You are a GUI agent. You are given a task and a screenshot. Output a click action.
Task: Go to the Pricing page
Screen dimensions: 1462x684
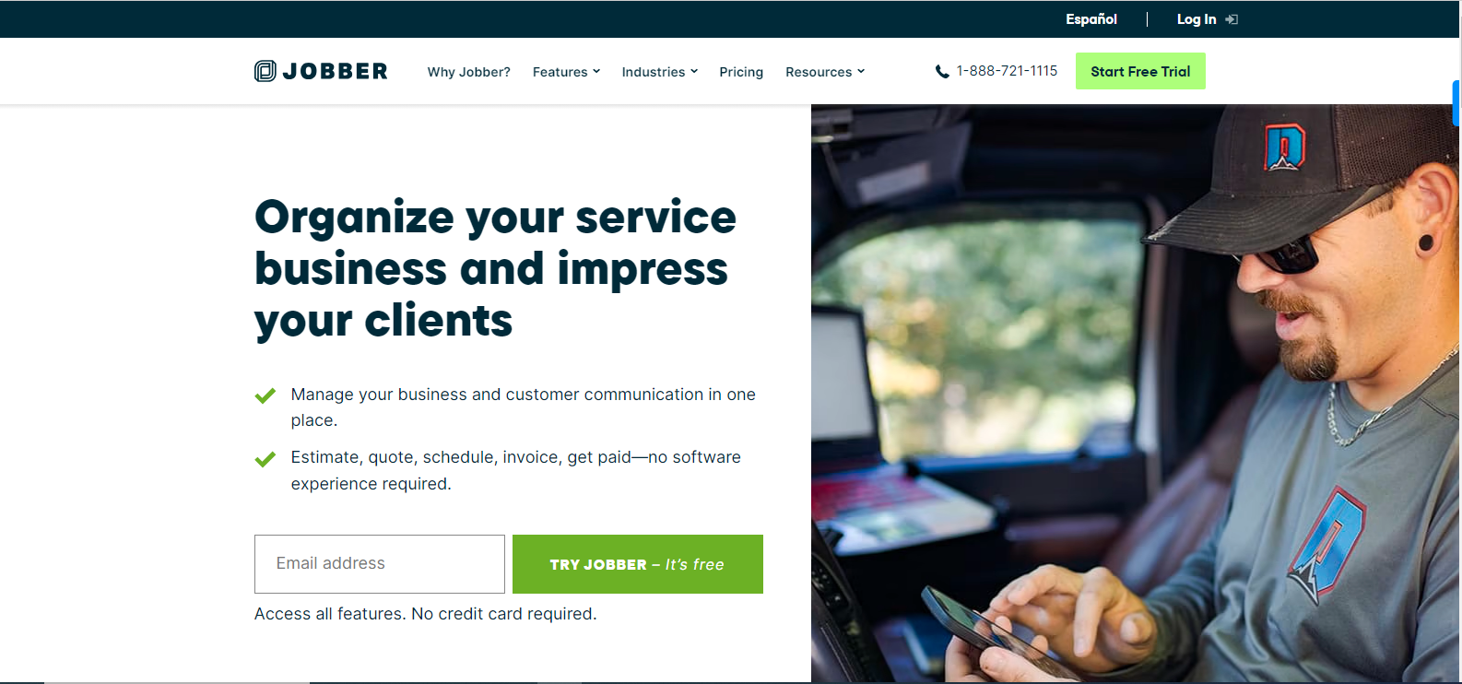point(741,72)
